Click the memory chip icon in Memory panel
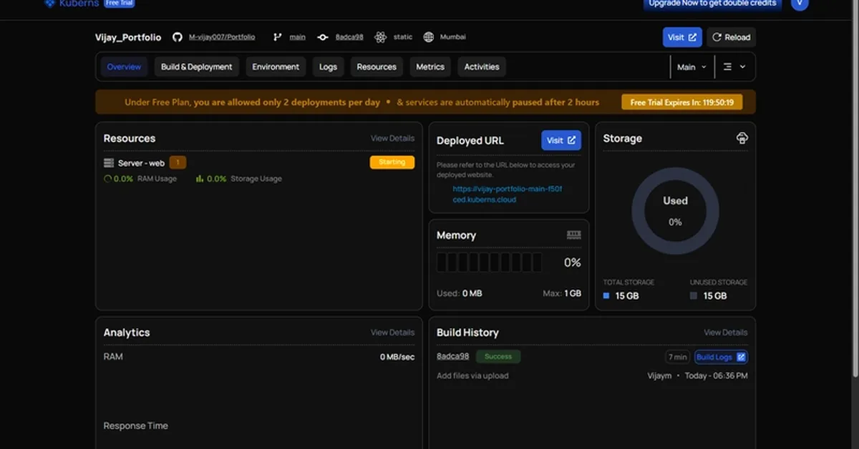 point(573,235)
